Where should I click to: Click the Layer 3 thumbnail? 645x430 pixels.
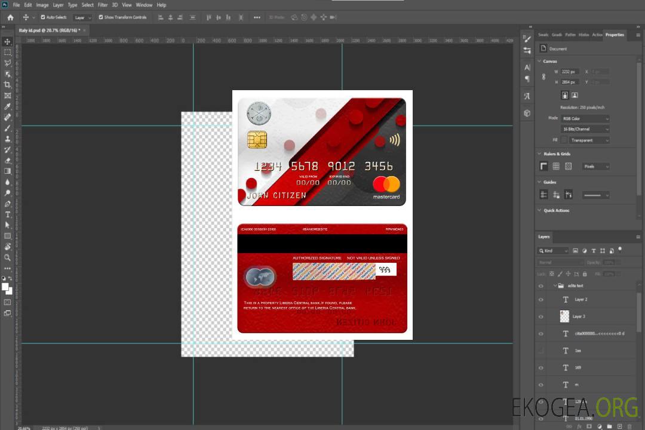click(564, 316)
